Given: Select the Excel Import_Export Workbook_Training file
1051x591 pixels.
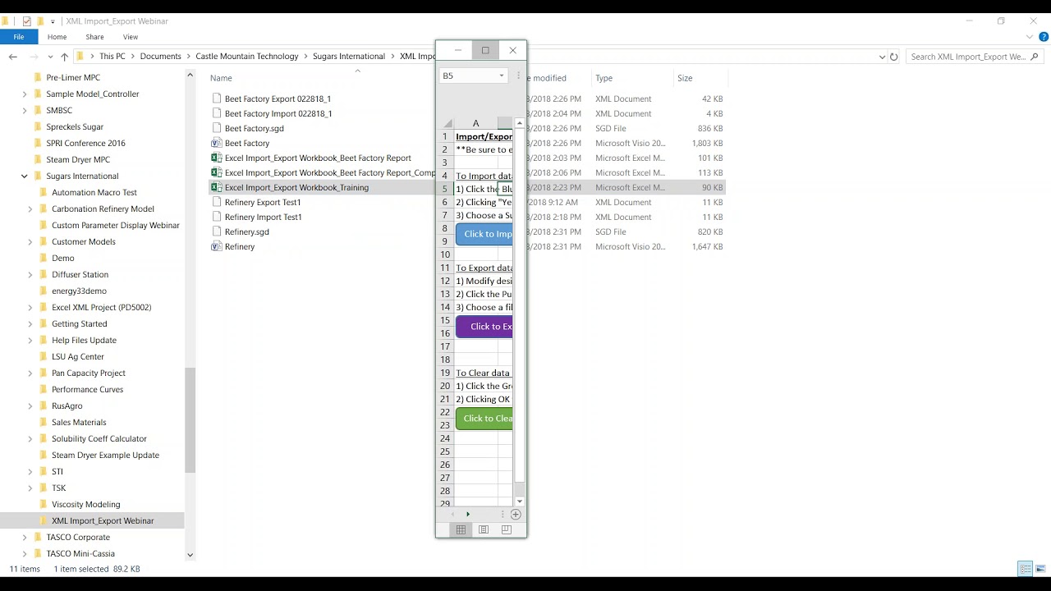Looking at the screenshot, I should (x=296, y=187).
